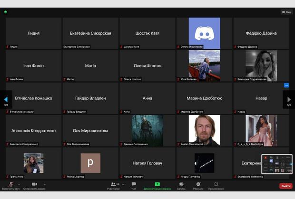
Task: Click the Запись record icon
Action: point(181,185)
